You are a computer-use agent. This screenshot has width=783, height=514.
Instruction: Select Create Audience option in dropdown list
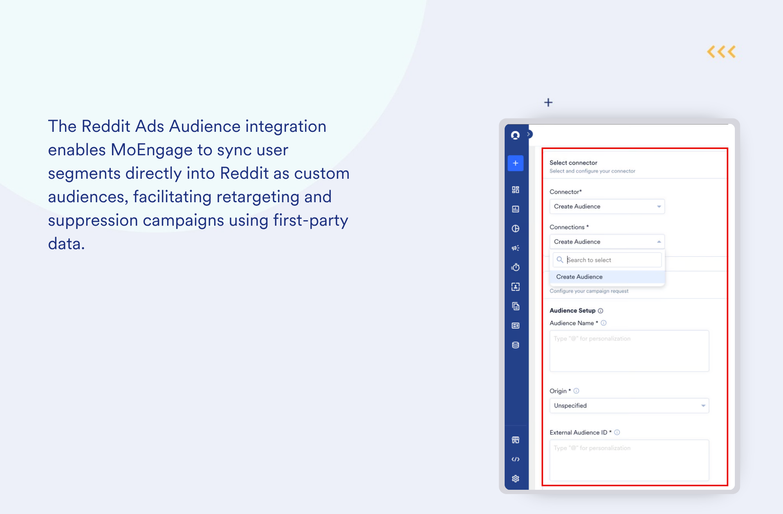[607, 277]
